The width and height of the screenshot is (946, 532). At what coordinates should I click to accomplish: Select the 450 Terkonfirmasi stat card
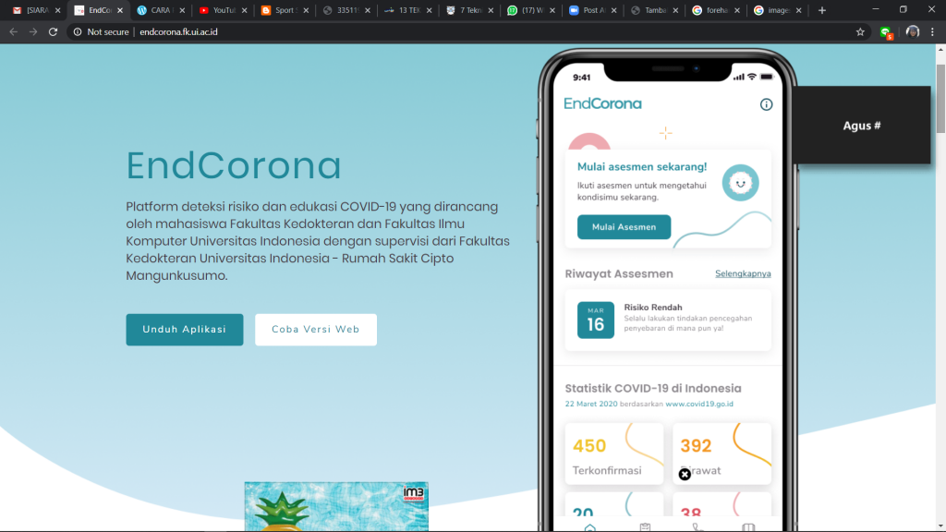pos(614,453)
